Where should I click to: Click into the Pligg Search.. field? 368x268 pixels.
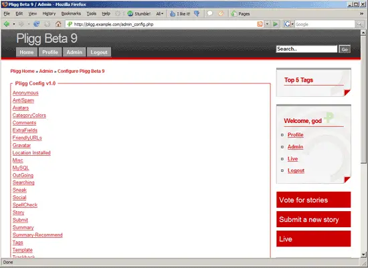[x=306, y=49]
